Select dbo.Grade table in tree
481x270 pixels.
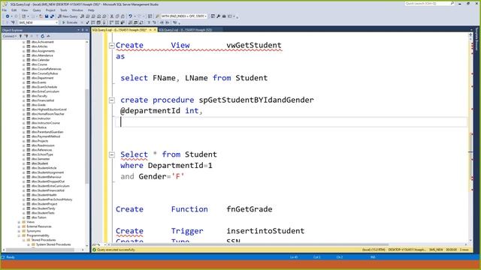coord(38,105)
